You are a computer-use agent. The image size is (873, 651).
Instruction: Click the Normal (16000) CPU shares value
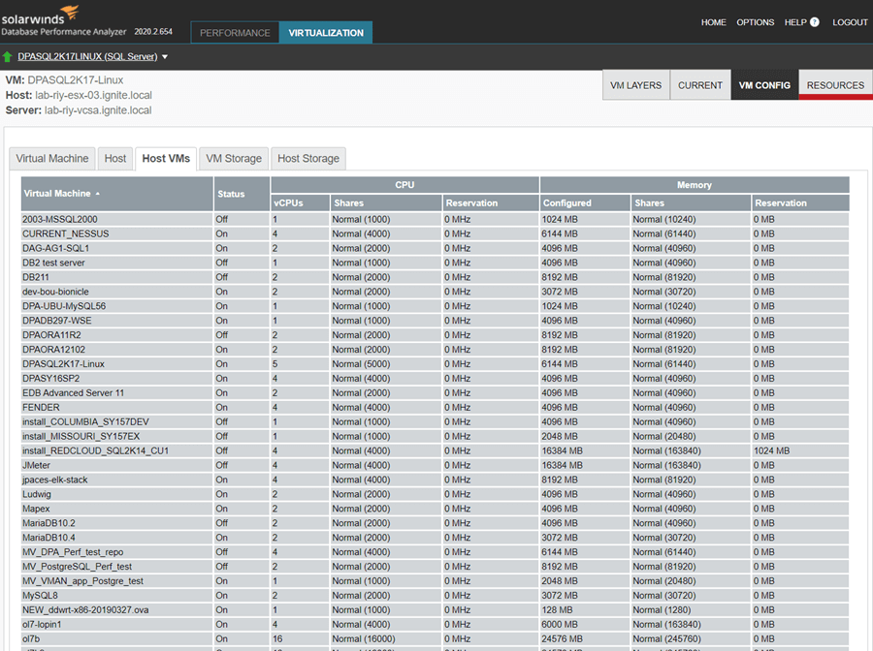[x=364, y=638]
